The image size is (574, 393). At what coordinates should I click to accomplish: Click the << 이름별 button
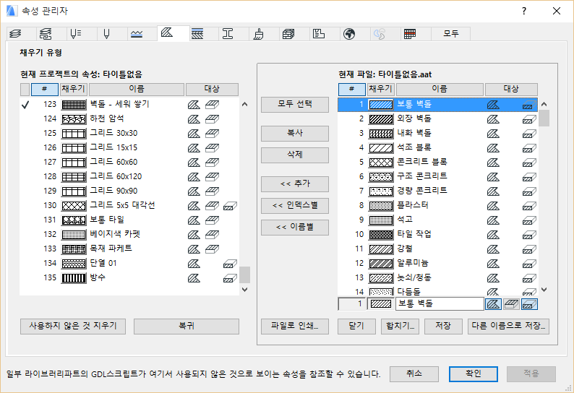295,228
